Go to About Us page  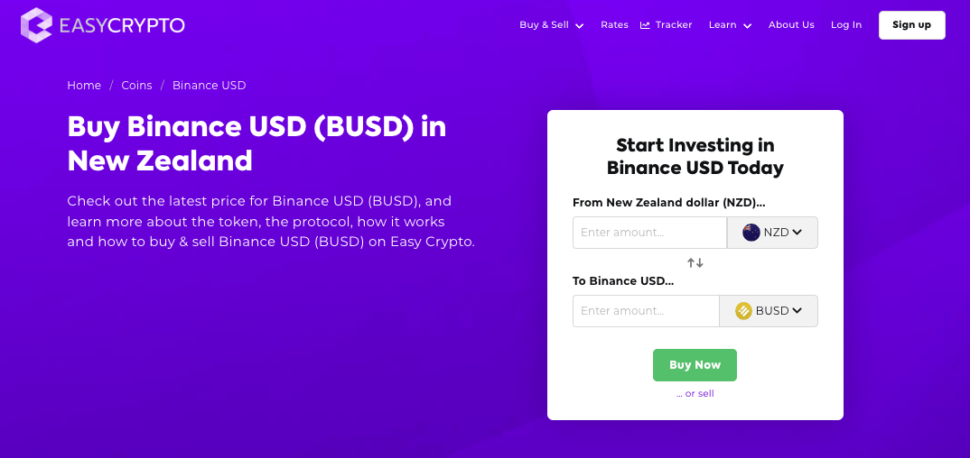[791, 25]
